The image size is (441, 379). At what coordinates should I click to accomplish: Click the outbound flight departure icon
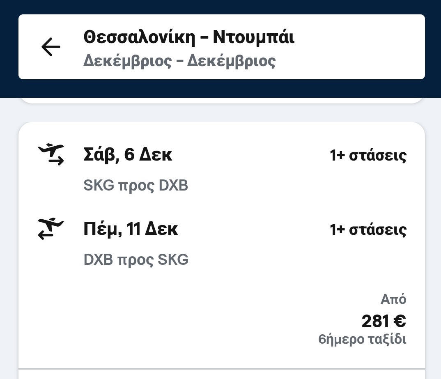(x=51, y=154)
